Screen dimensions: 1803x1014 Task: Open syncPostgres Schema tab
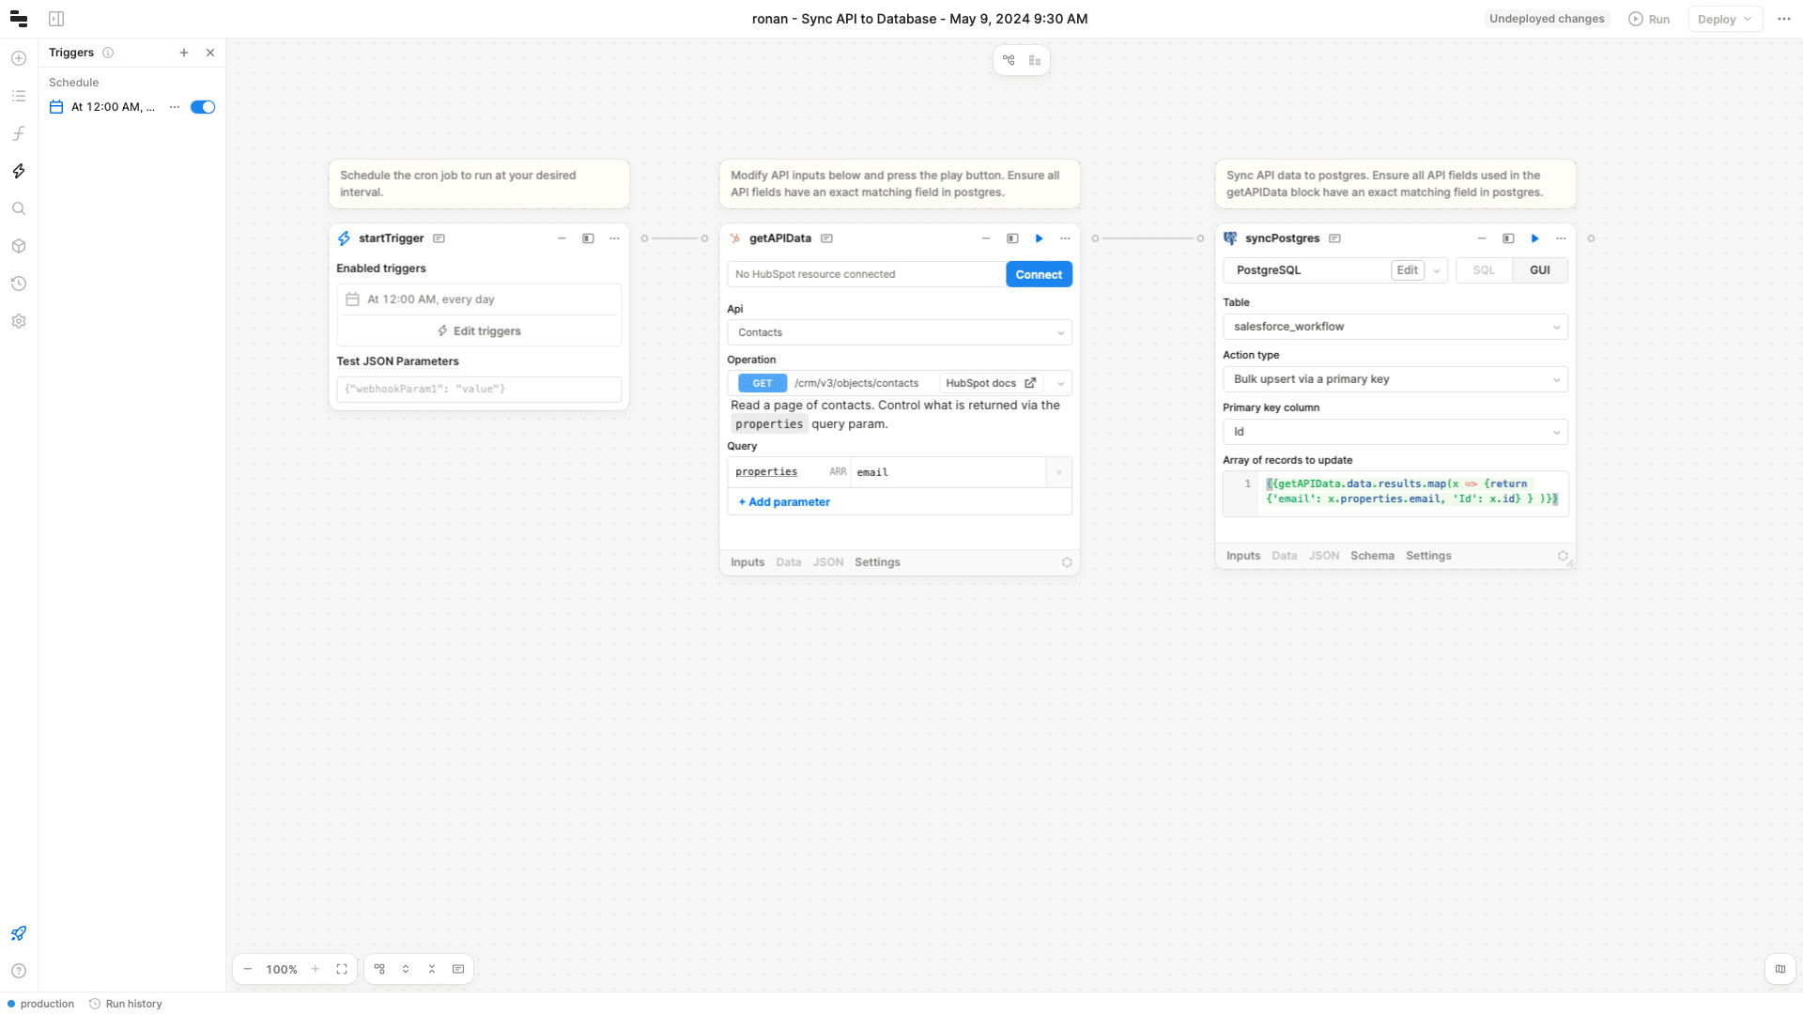[1372, 556]
